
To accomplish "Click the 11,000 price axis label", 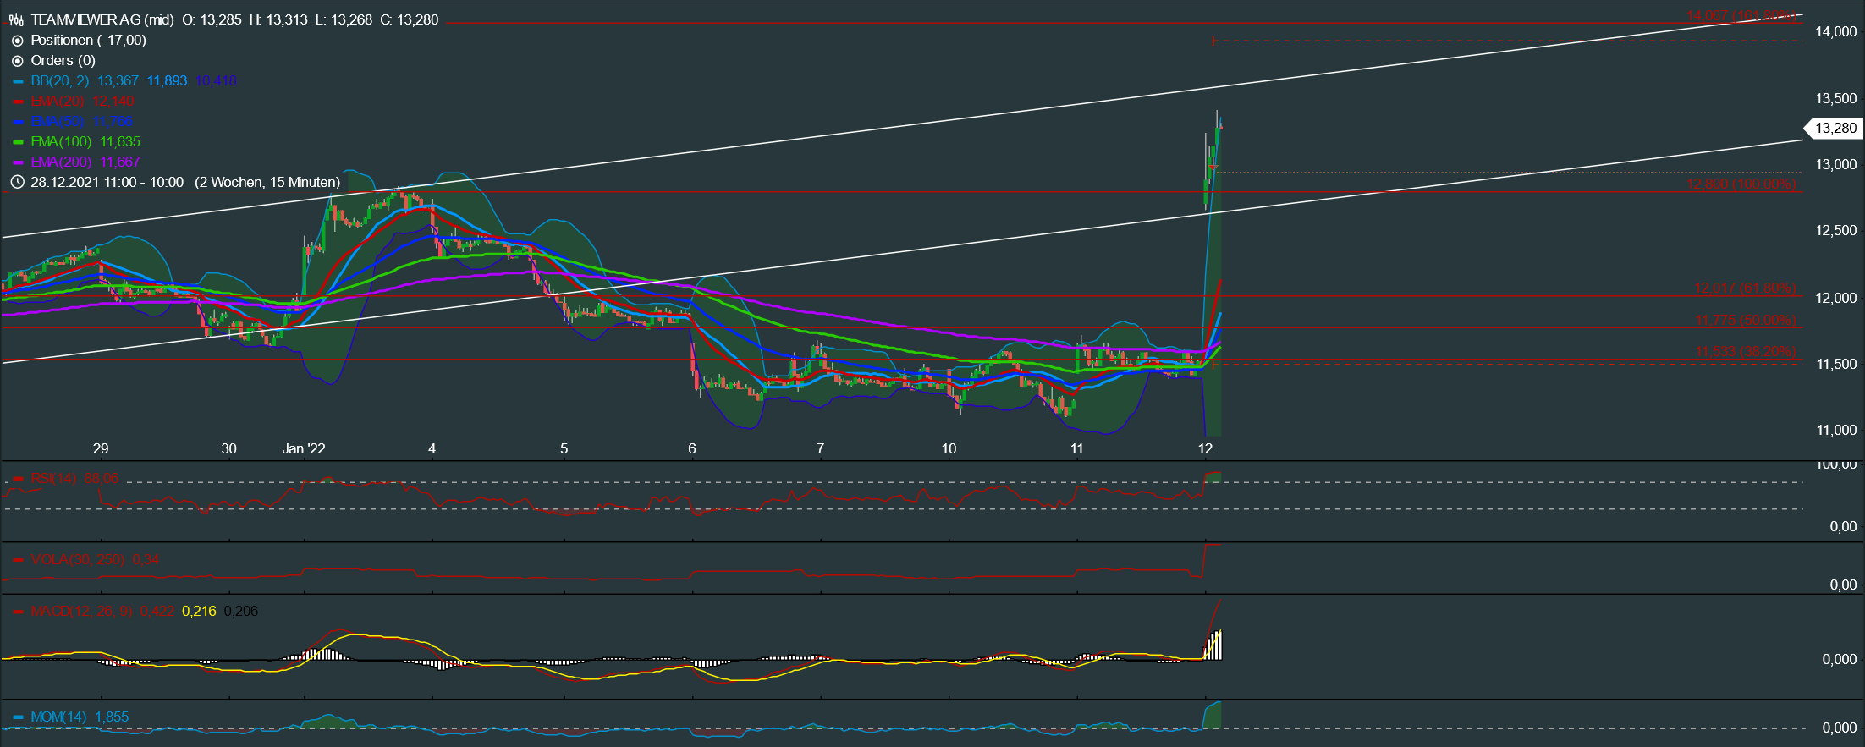I will 1835,431.
